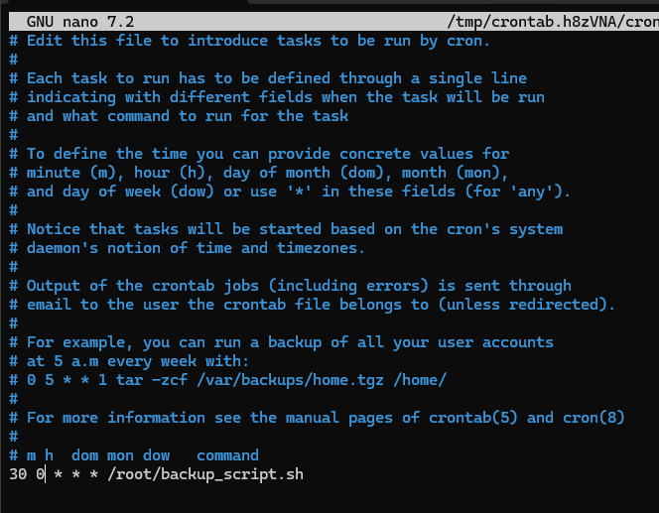Click the third asterisk in cron entry
This screenshot has height=513, width=659.
click(94, 474)
